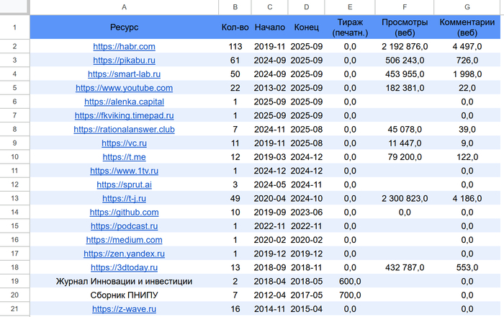
Task: Open the https://zen.yandex.ru link
Action: click(124, 254)
